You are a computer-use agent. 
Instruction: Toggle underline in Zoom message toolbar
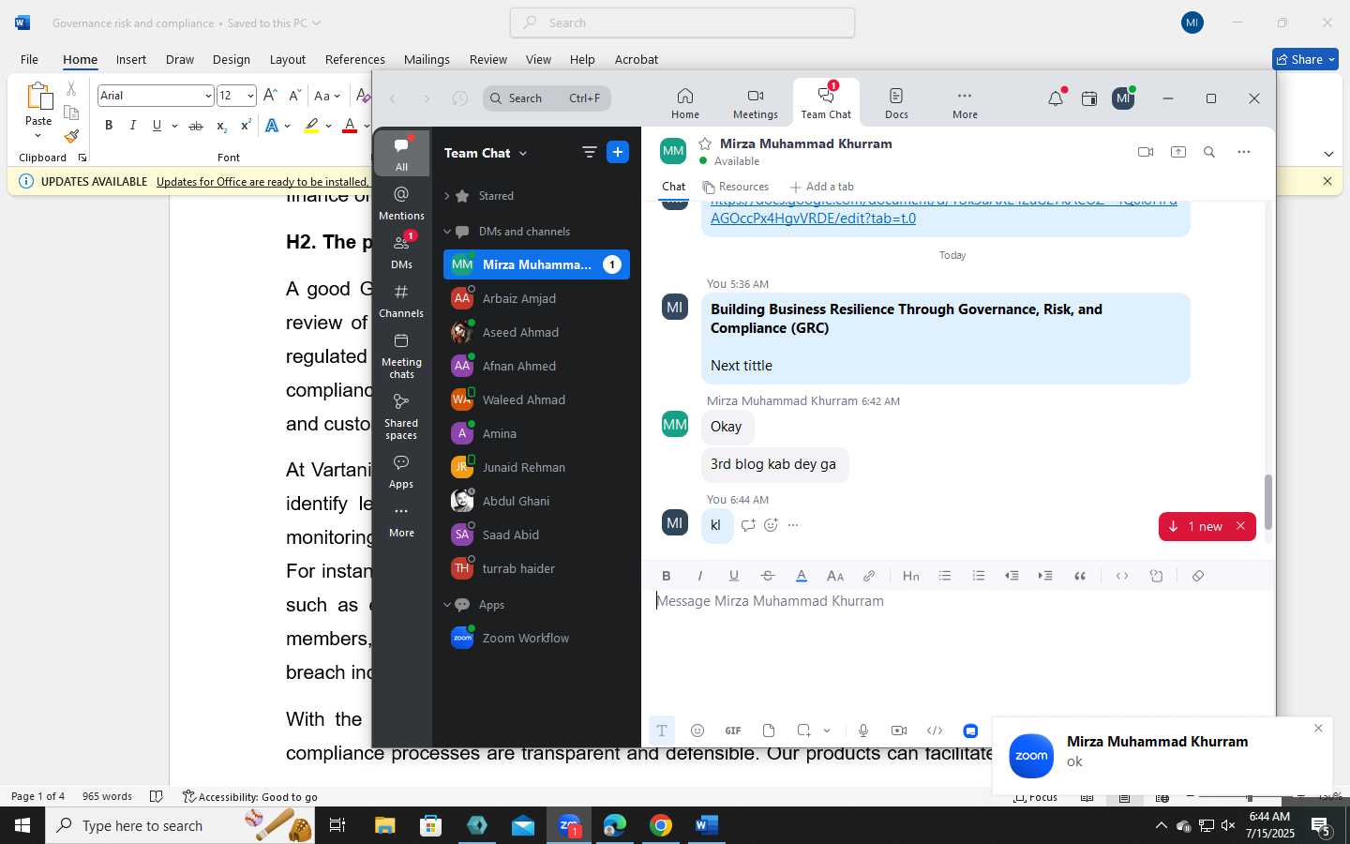pos(733,576)
